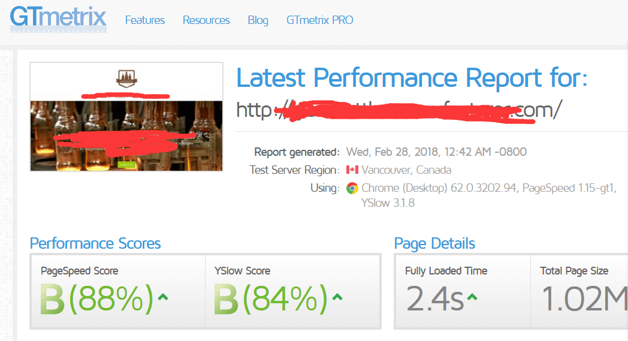This screenshot has height=341, width=628.
Task: Select the YSlow Score B(84%) value
Action: coord(271,298)
